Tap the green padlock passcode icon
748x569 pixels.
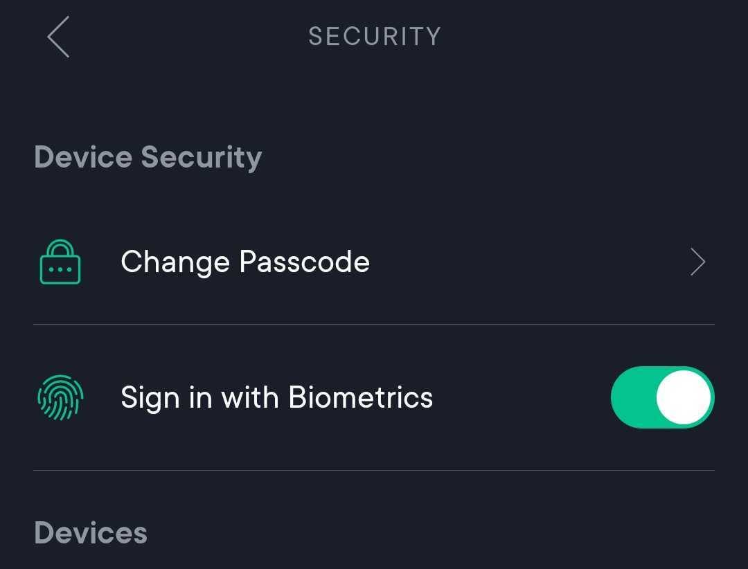click(x=60, y=262)
